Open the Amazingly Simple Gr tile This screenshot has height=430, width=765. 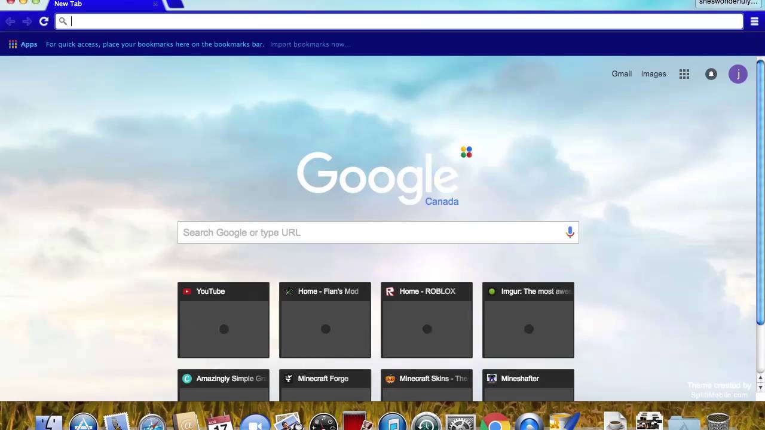coord(224,385)
